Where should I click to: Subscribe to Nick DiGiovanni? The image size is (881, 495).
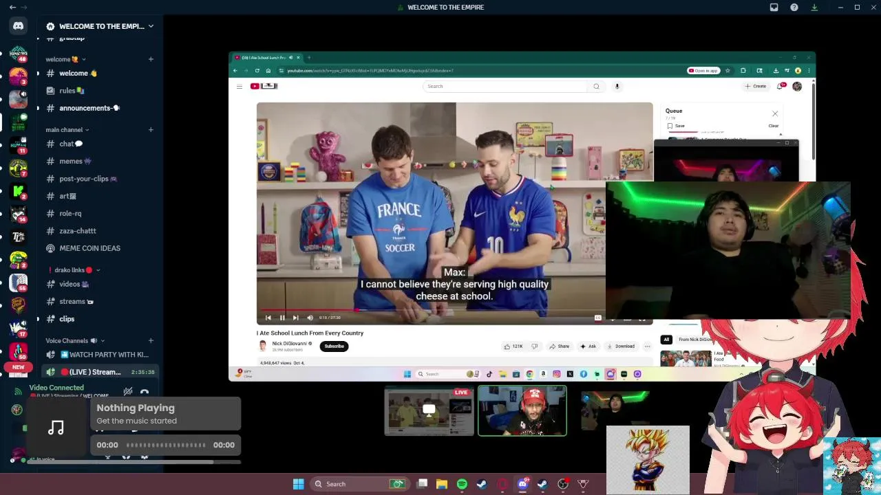tap(334, 346)
